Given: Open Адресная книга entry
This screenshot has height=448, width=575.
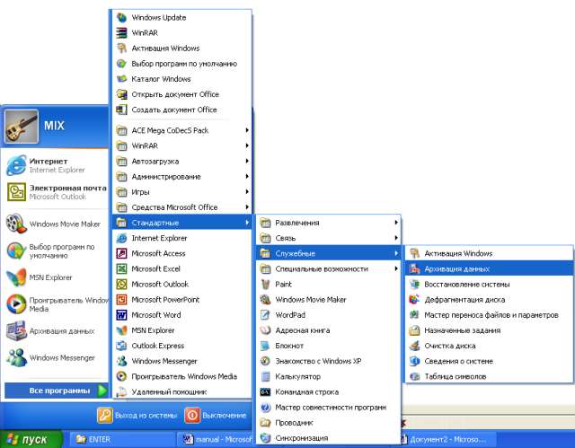Looking at the screenshot, I should (329, 330).
